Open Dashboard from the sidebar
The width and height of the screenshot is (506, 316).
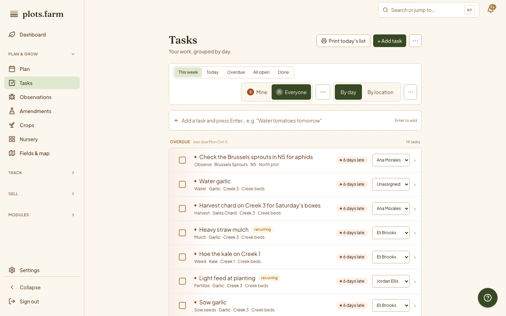pos(42,34)
